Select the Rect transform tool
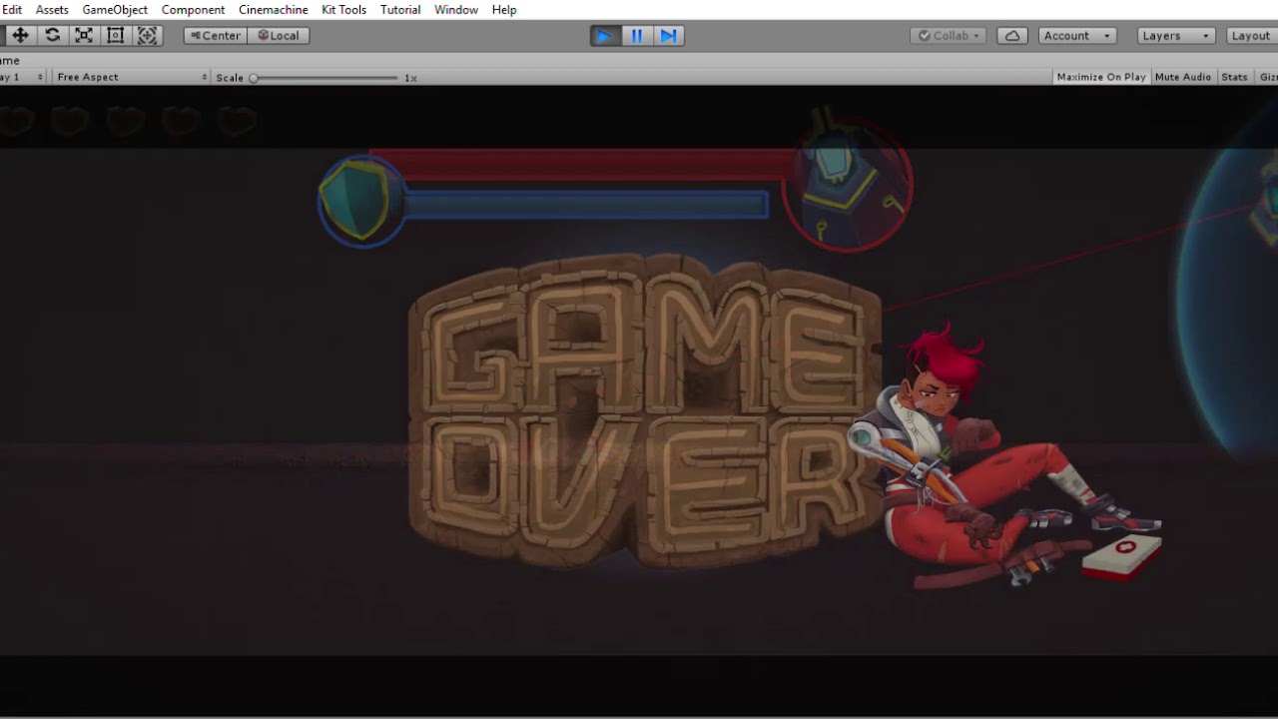 (x=116, y=35)
